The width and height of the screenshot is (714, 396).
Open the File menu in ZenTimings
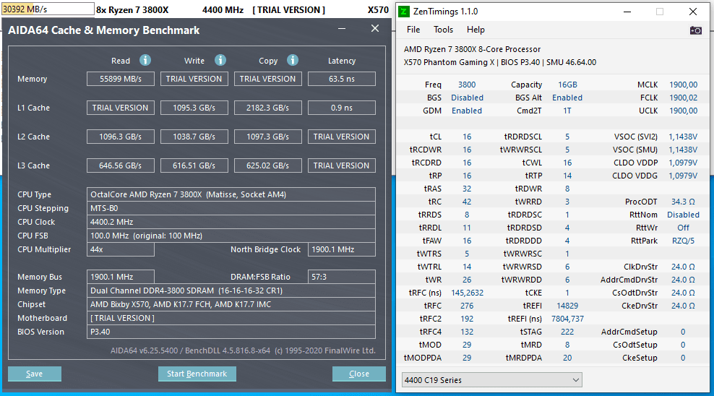(413, 30)
